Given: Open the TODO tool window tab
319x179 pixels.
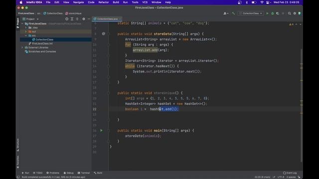Looking at the screenshot, I should click(x=38, y=173).
